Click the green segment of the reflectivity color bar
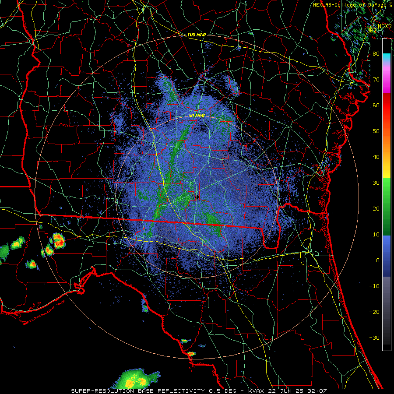394x394 pixels. tap(387, 207)
